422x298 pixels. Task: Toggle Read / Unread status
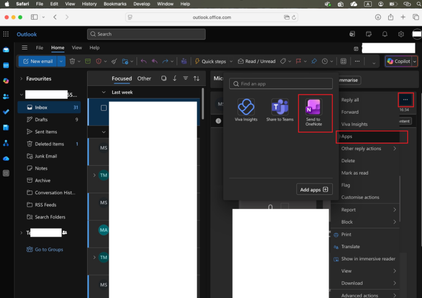click(257, 61)
